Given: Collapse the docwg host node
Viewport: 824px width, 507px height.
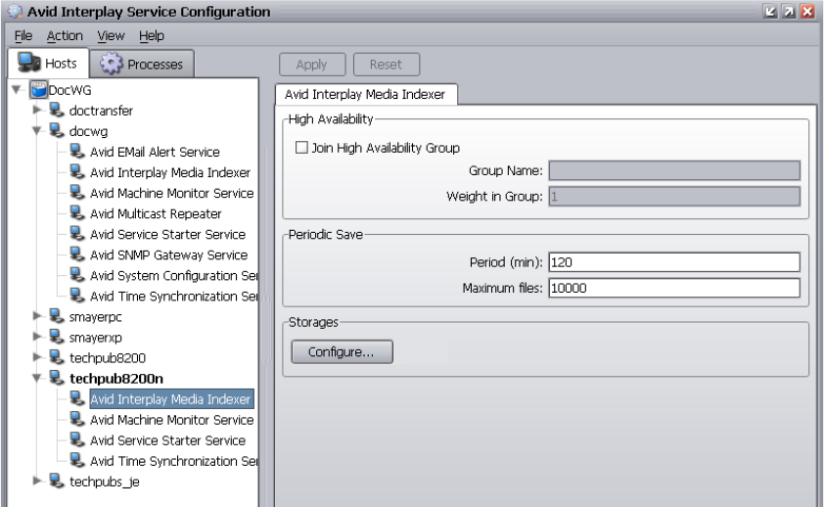Looking at the screenshot, I should click(x=37, y=131).
